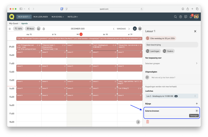Open new Safari tab with plus
Image resolution: width=208 pixels, height=137 pixels.
coord(192,9)
